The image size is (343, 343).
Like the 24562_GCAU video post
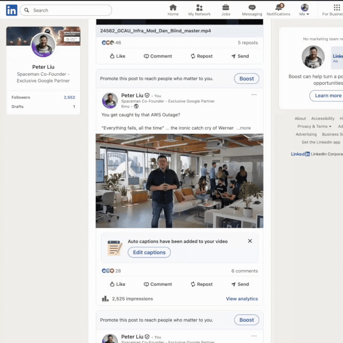point(118,56)
